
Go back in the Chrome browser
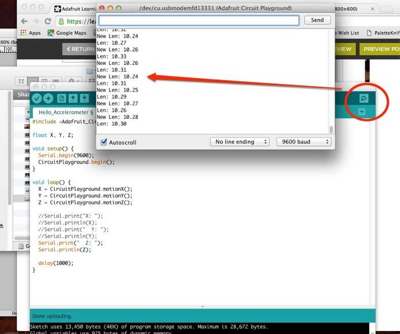tap(24, 21)
